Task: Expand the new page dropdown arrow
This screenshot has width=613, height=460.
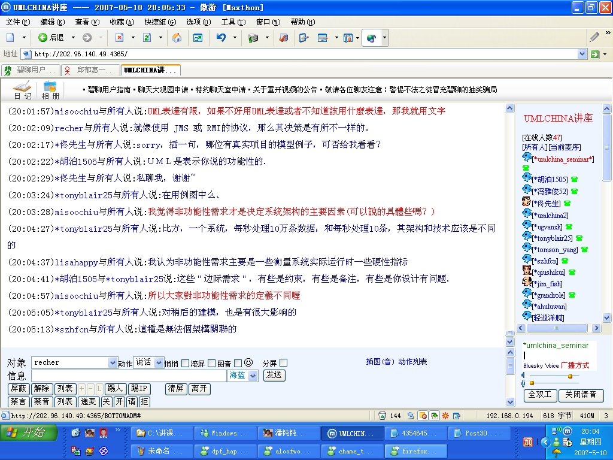Action: click(24, 38)
